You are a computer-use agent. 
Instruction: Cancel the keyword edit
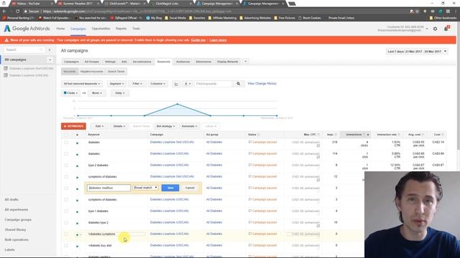coord(190,188)
